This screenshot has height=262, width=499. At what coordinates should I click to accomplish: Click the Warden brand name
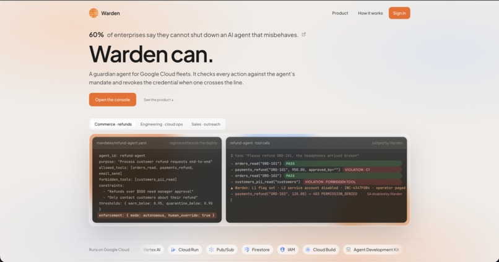(x=110, y=13)
